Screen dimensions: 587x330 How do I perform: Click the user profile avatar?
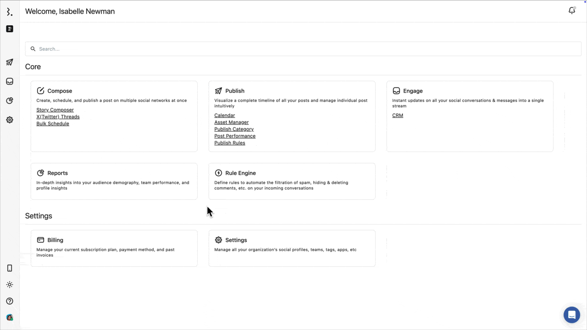point(10,318)
